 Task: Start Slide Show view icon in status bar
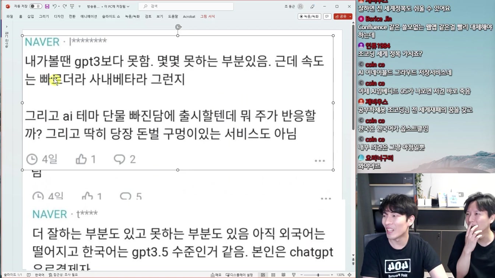click(x=294, y=275)
